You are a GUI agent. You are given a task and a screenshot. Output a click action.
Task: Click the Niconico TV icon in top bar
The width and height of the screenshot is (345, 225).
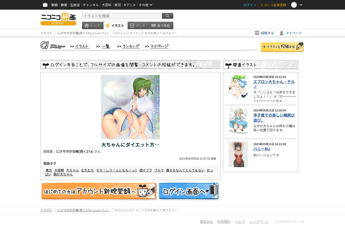[x=45, y=5]
